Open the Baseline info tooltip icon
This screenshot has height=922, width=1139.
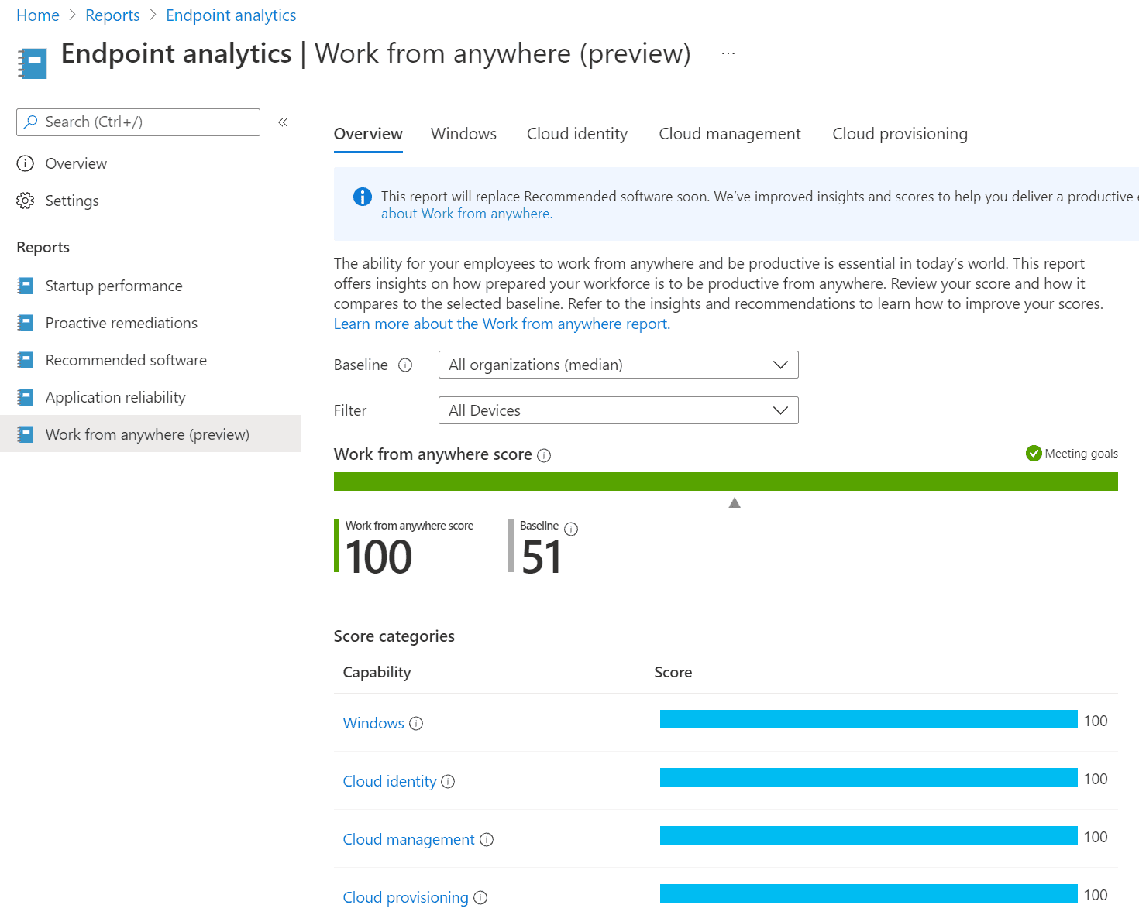point(406,365)
